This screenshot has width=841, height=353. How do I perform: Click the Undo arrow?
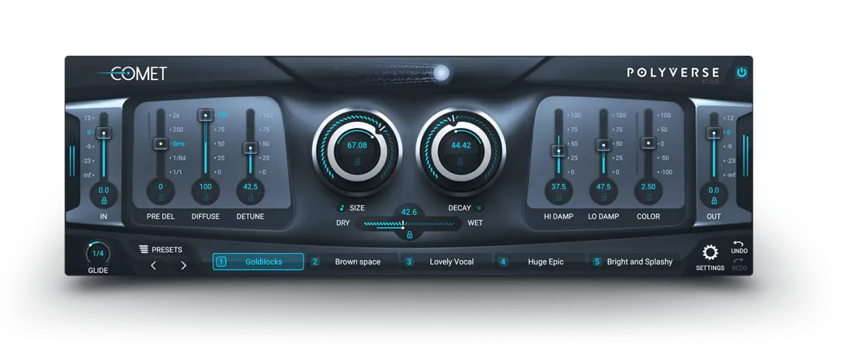739,244
